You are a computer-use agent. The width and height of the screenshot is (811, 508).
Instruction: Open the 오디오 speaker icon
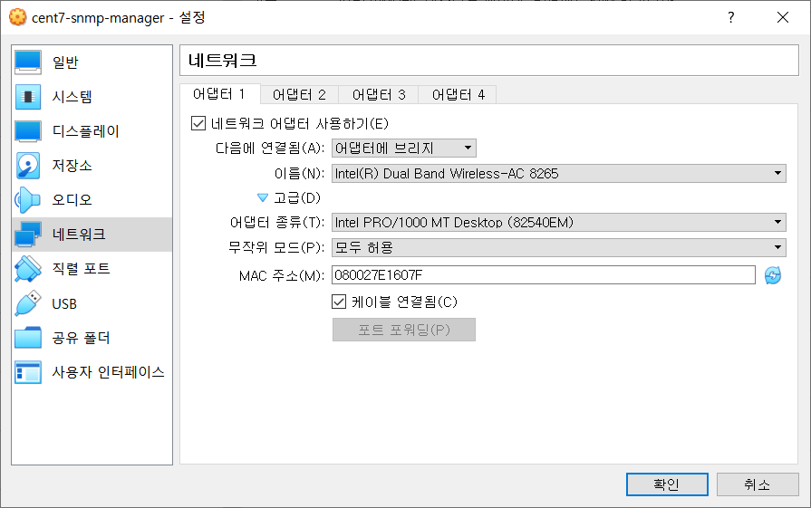pos(28,200)
